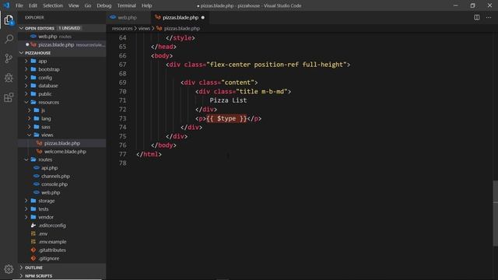This screenshot has width=498, height=280.
Task: Collapse the routes folder chevron
Action: click(26, 159)
